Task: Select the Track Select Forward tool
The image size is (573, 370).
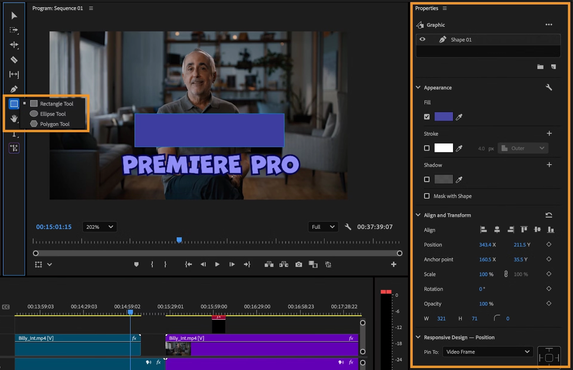Action: [x=14, y=30]
